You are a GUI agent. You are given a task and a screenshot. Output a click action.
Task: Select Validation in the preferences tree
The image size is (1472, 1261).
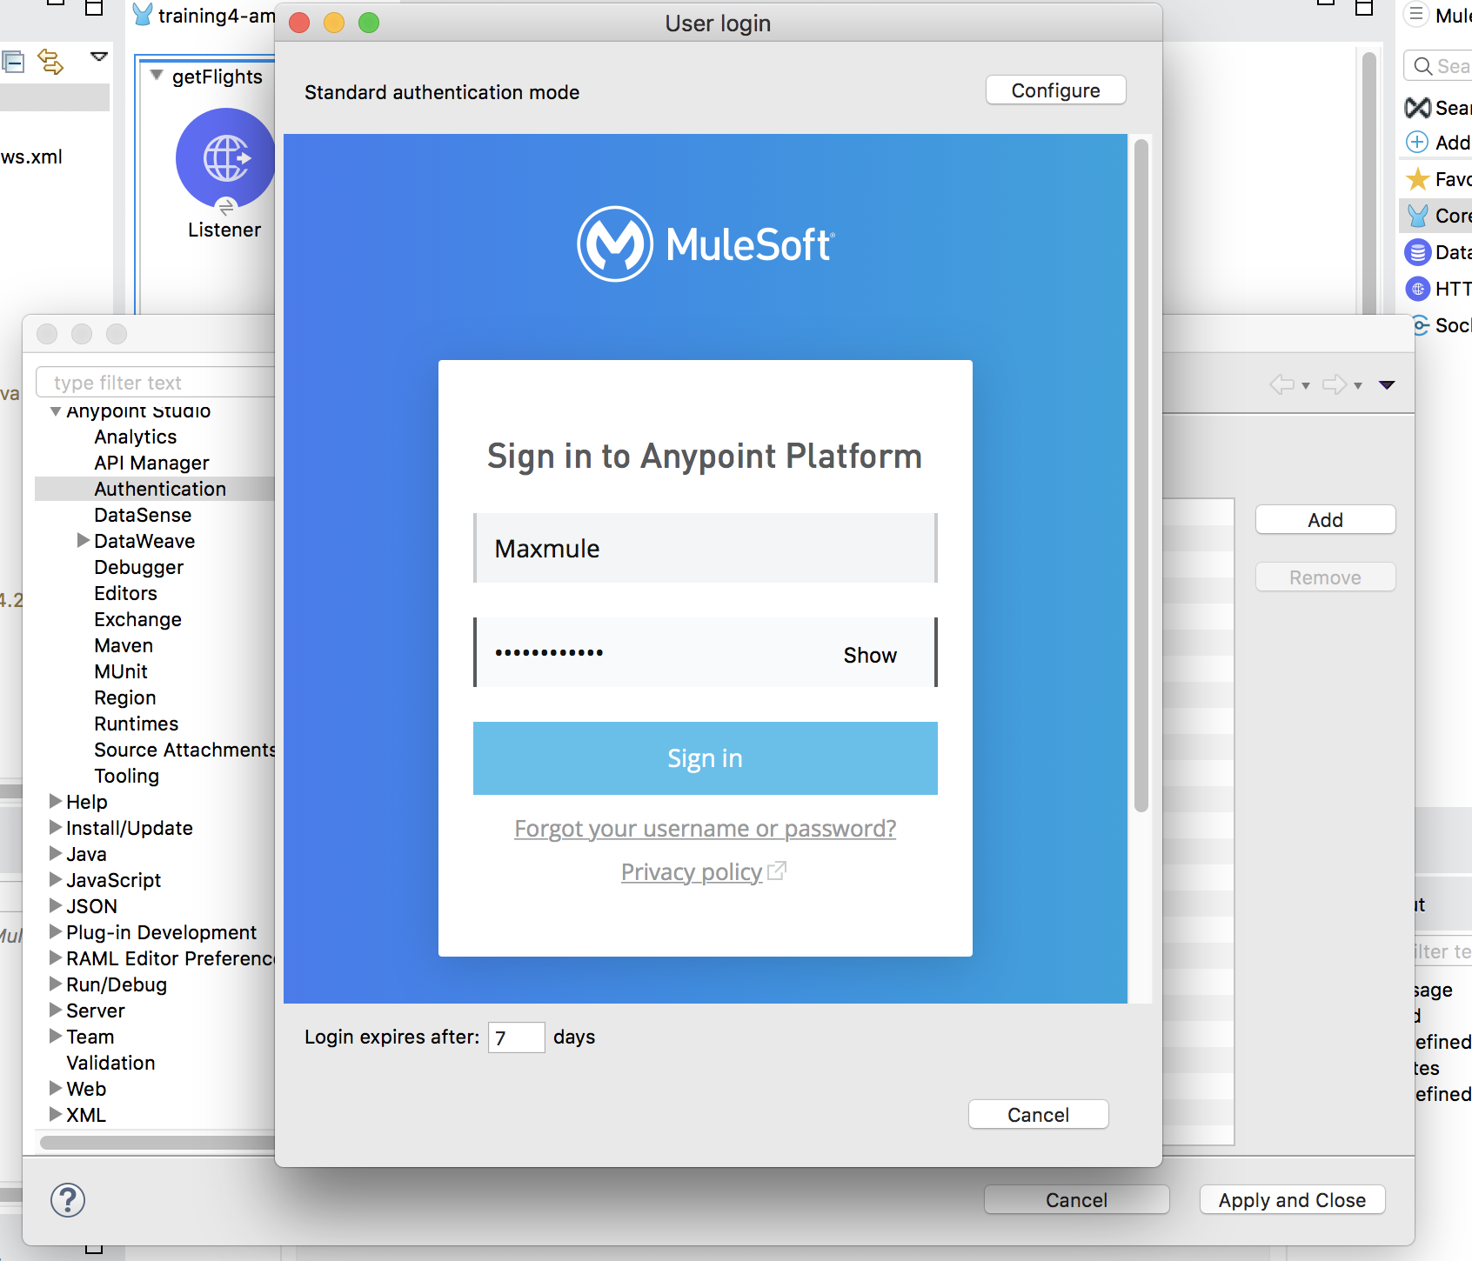[x=110, y=1063]
